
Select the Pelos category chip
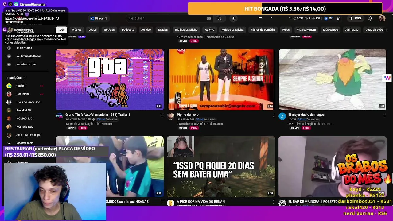click(286, 30)
